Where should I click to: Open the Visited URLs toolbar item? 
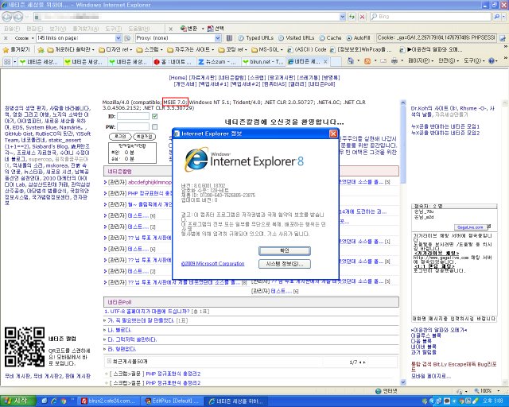296,38
